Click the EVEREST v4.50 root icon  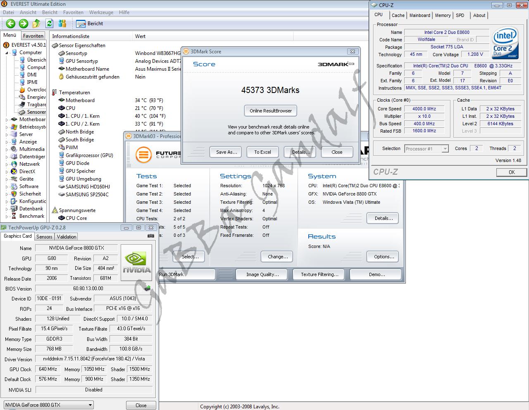pos(6,45)
